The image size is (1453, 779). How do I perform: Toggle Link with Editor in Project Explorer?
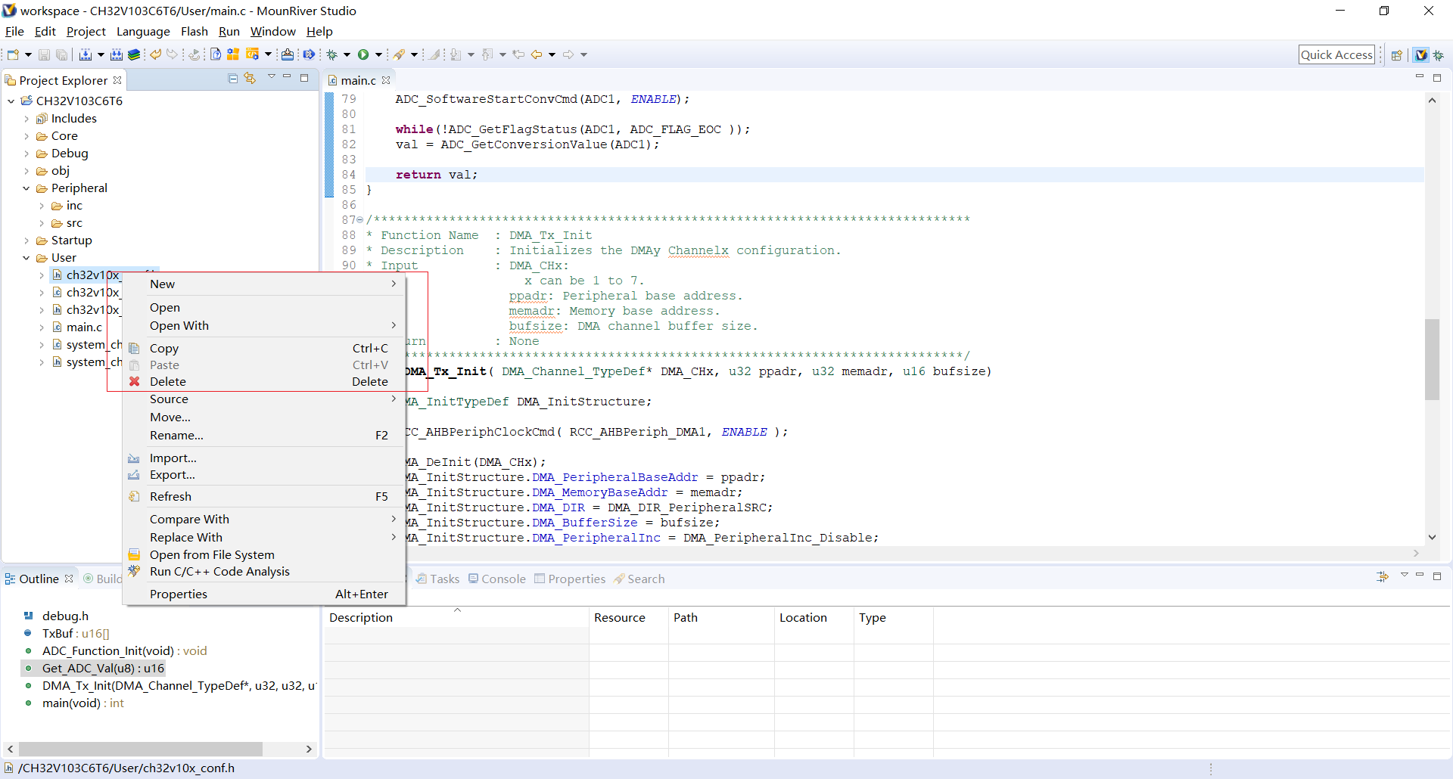point(250,79)
